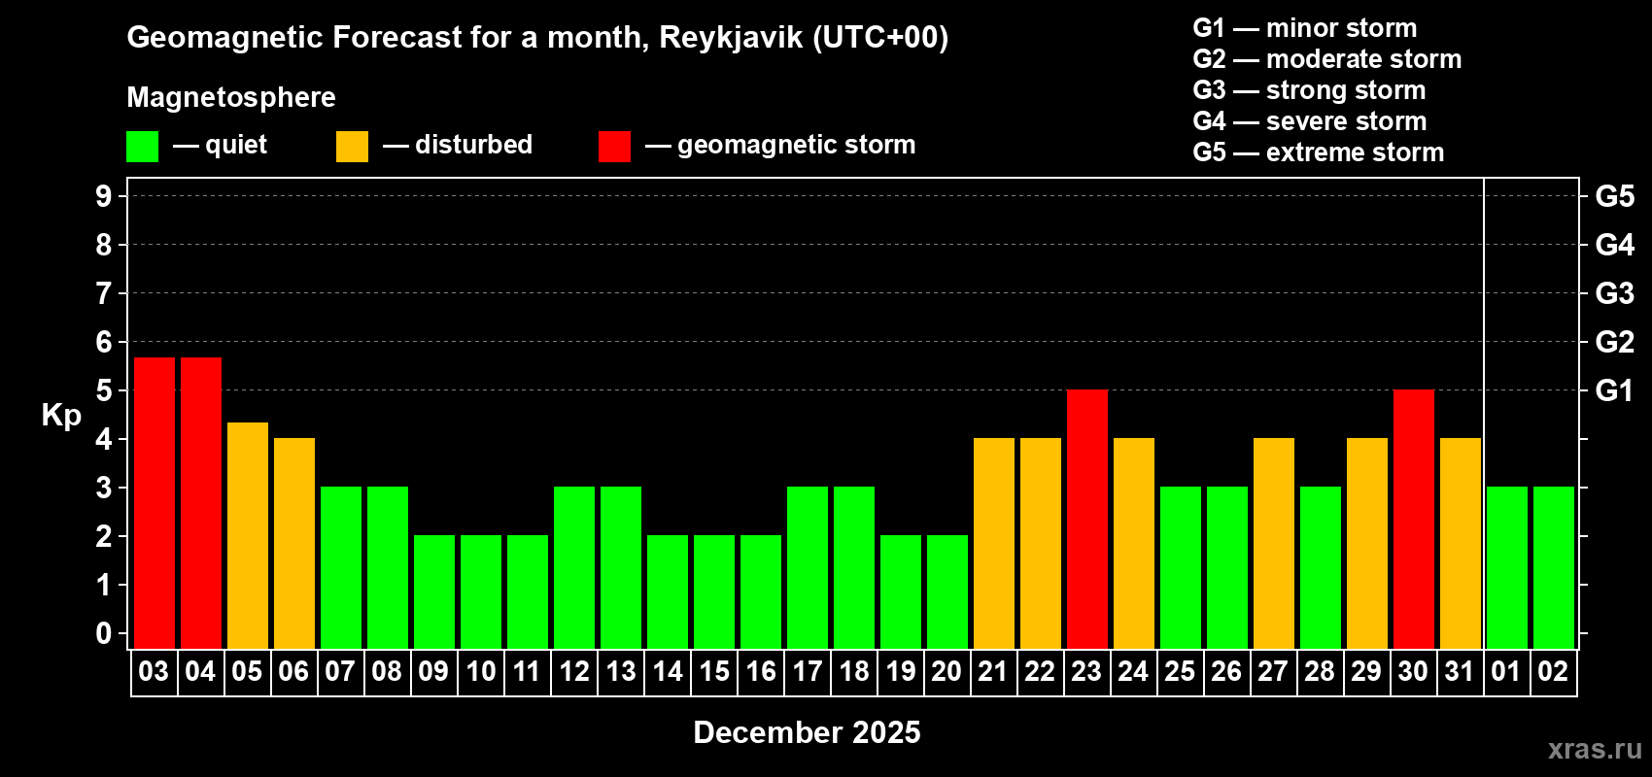Select the green bar for day 02
The image size is (1652, 777).
[x=1554, y=567]
